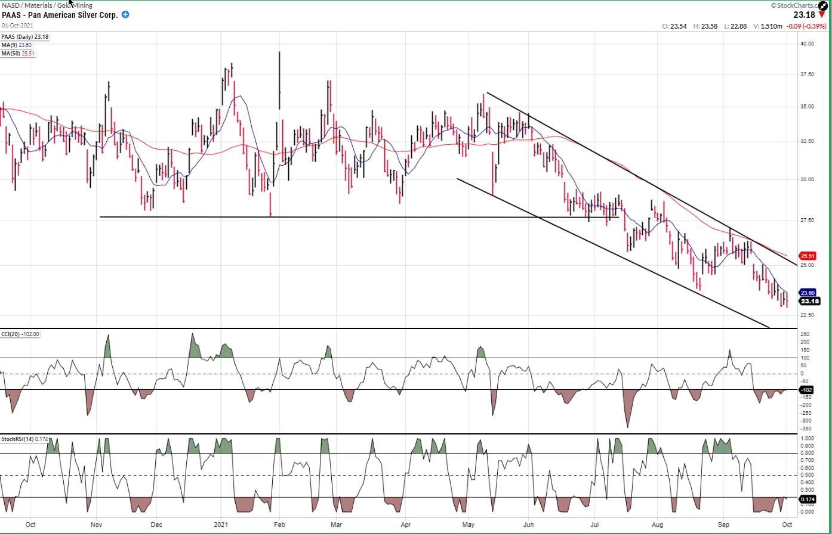Screen dimensions: 832x534
Task: Click the -102 CCI value tag
Action: [806, 390]
